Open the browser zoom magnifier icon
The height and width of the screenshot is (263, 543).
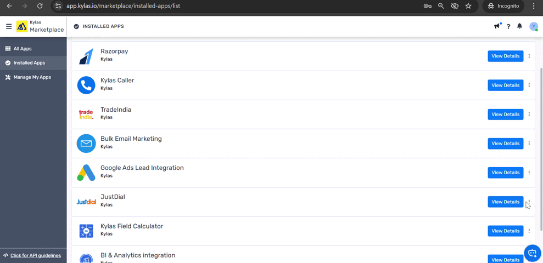click(441, 6)
